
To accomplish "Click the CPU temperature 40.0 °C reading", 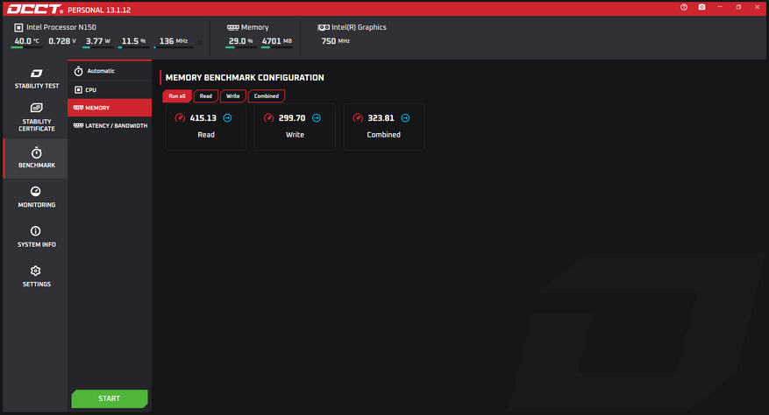I will (26, 41).
